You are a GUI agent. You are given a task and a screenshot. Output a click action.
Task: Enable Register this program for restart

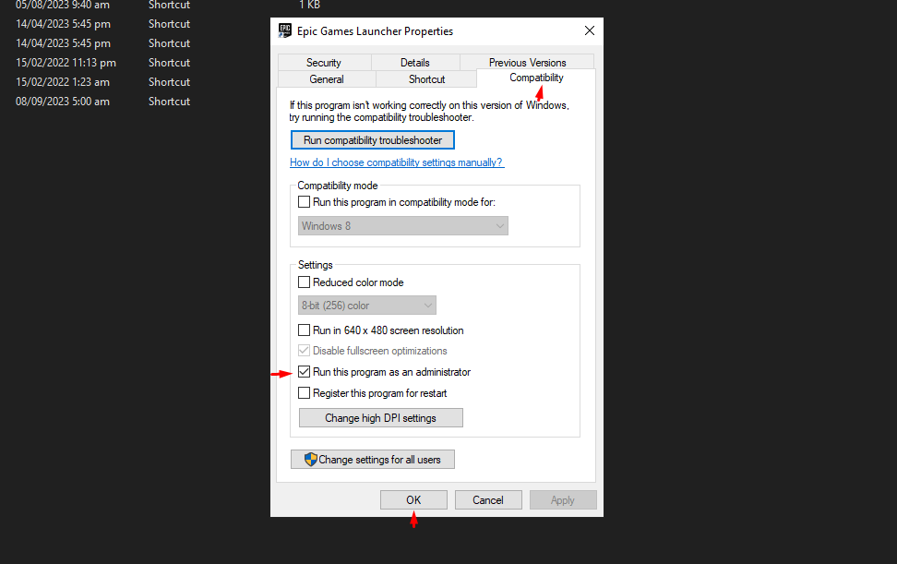[x=305, y=393]
